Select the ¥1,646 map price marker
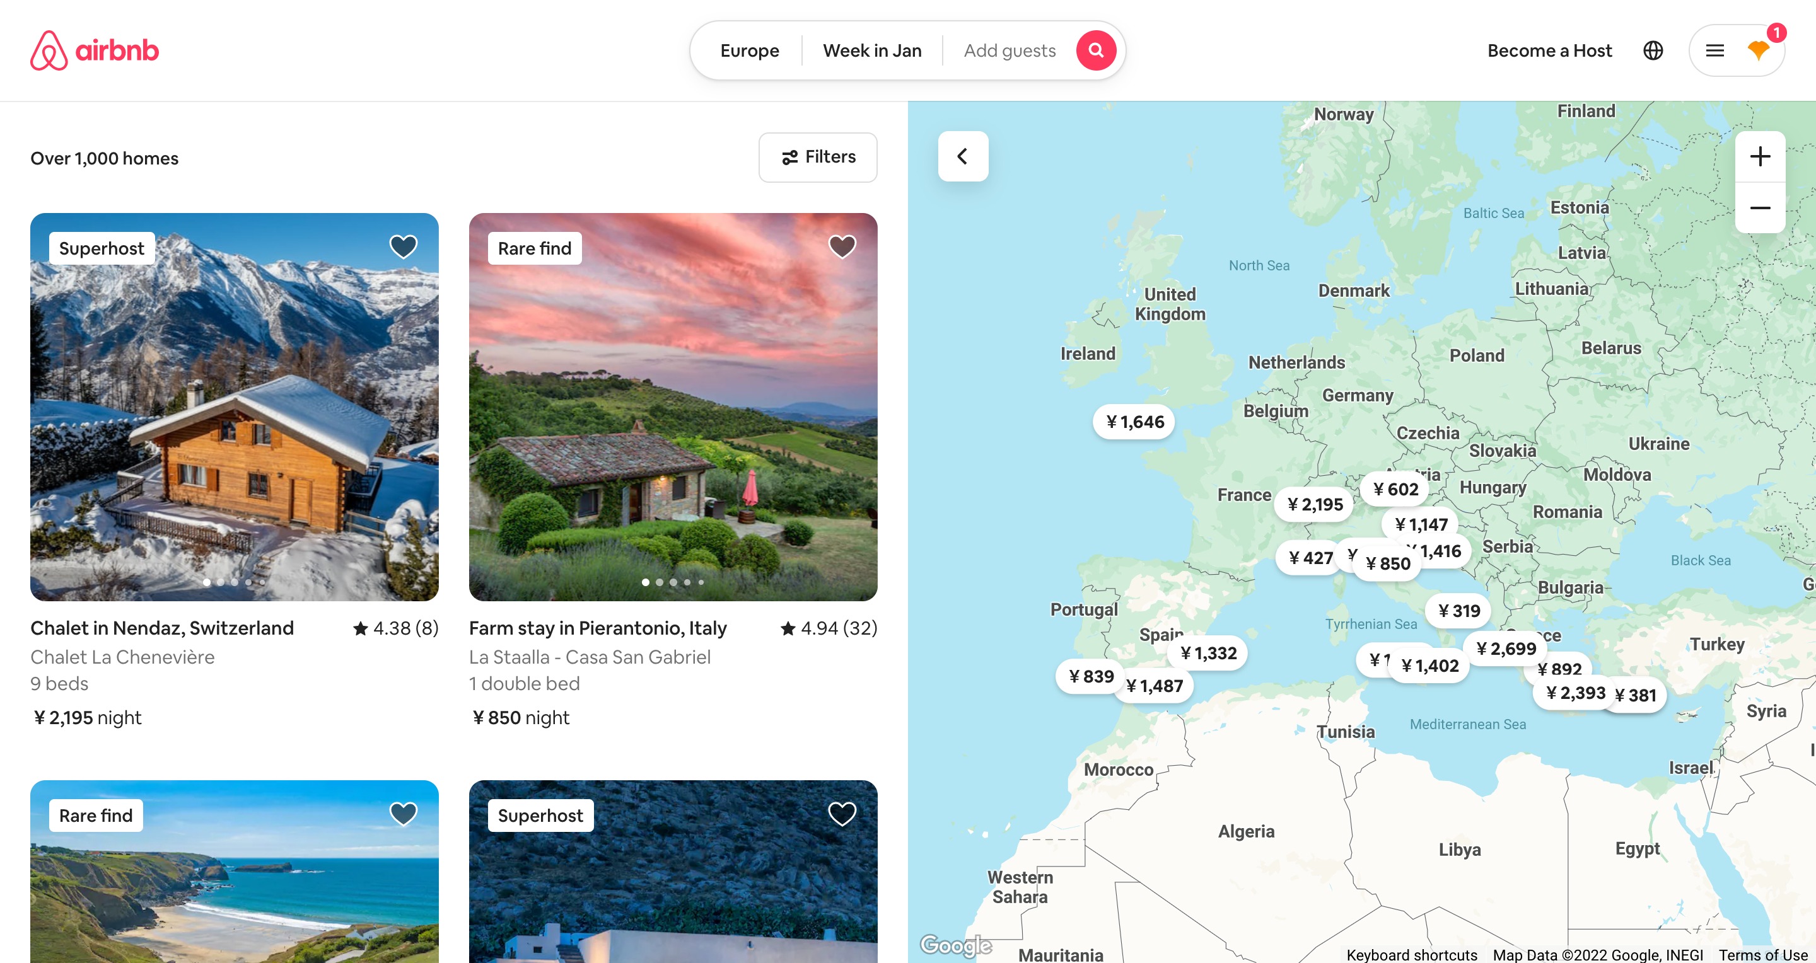Screen dimensions: 1816x963 1134,422
